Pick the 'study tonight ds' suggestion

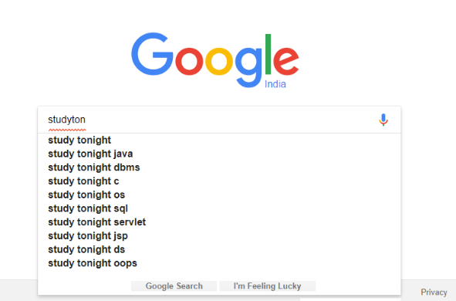[219, 249]
